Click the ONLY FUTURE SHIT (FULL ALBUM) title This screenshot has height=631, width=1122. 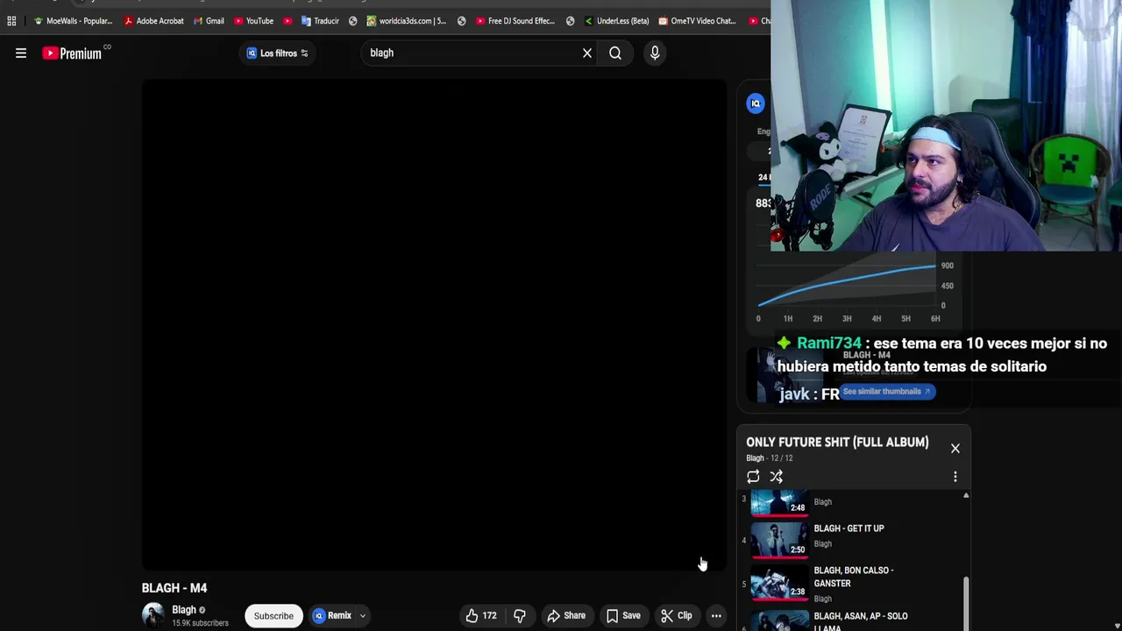click(837, 443)
